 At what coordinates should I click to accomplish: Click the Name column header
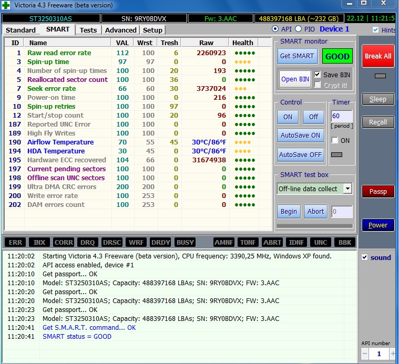tap(67, 43)
